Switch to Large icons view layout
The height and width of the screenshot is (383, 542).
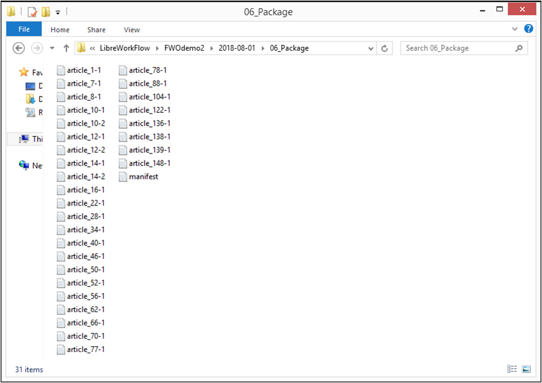coord(526,369)
